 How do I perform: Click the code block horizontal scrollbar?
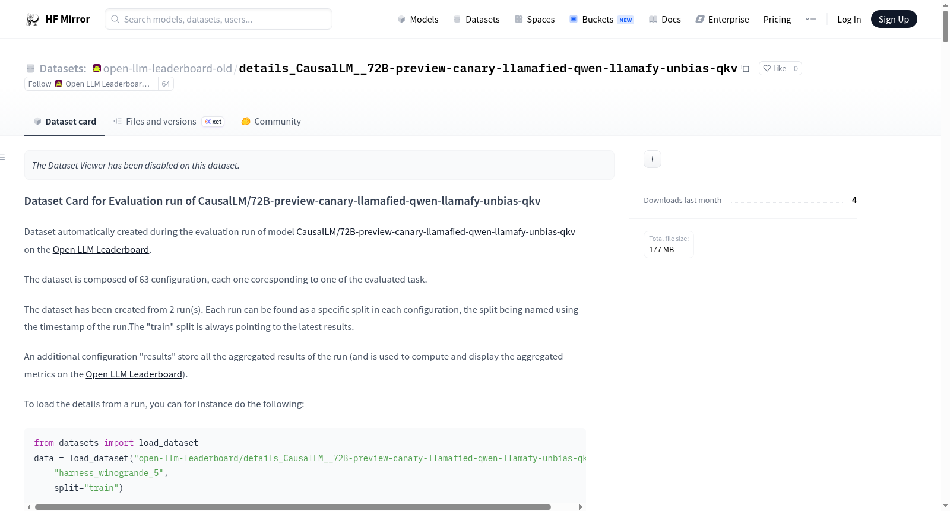click(293, 507)
